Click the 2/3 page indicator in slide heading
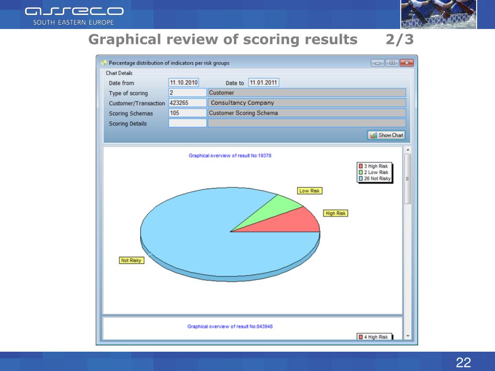This screenshot has width=495, height=371. pos(399,40)
